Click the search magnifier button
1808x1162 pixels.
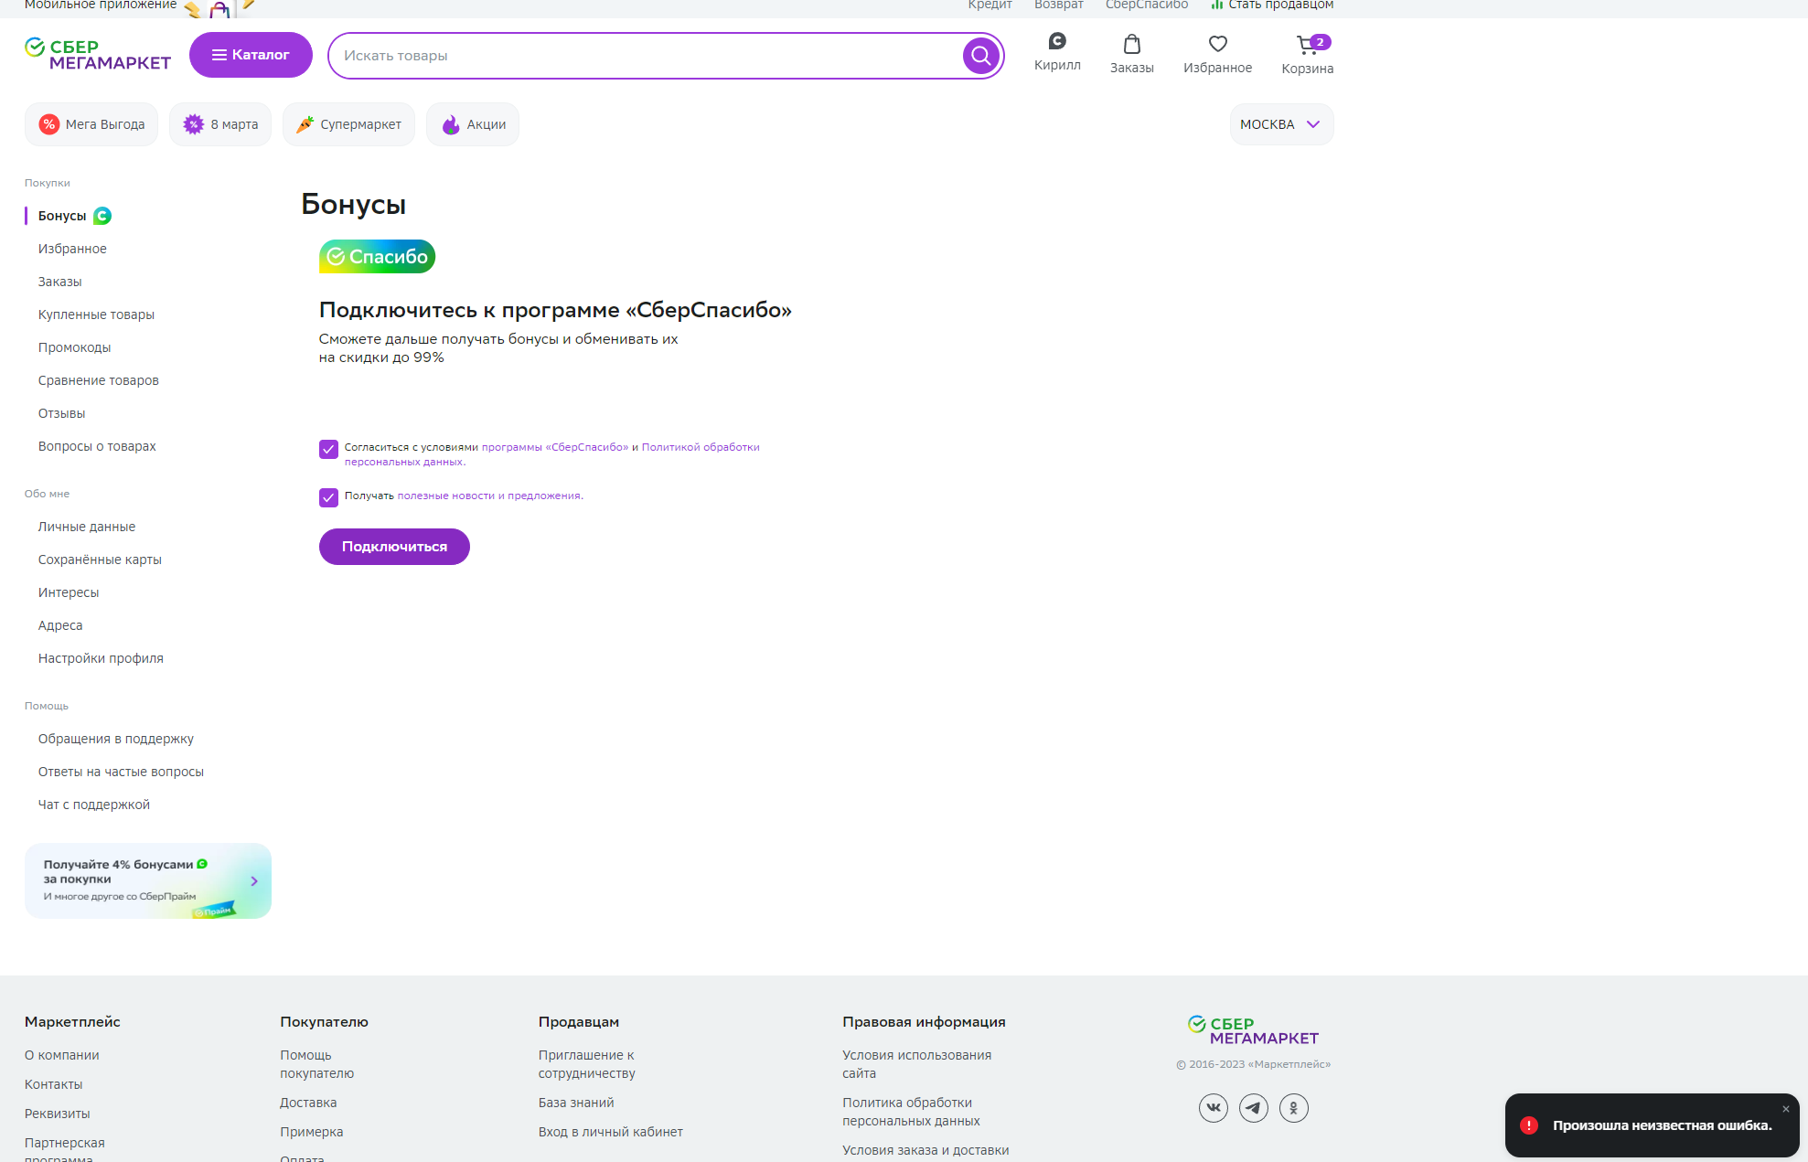tap(980, 56)
